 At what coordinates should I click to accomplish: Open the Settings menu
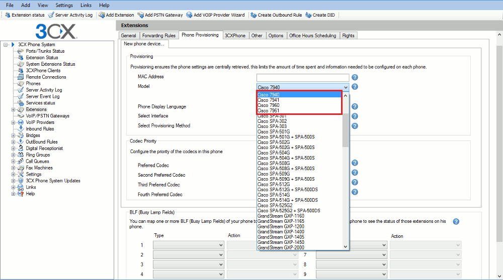click(64, 5)
